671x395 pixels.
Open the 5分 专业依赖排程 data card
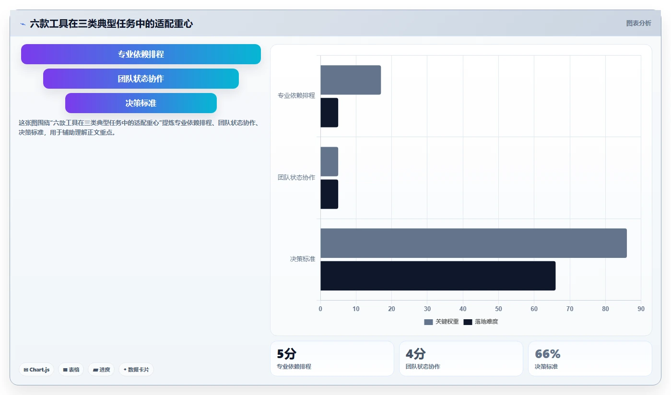pos(332,359)
